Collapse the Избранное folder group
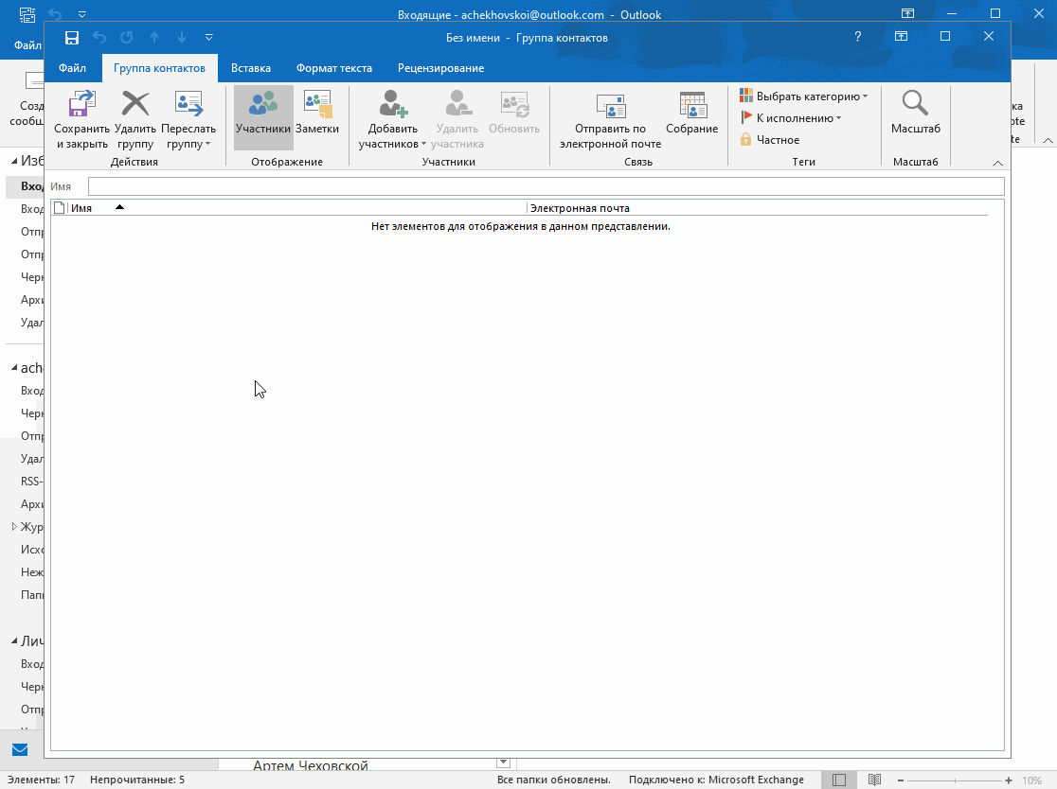This screenshot has width=1057, height=789. [14, 161]
